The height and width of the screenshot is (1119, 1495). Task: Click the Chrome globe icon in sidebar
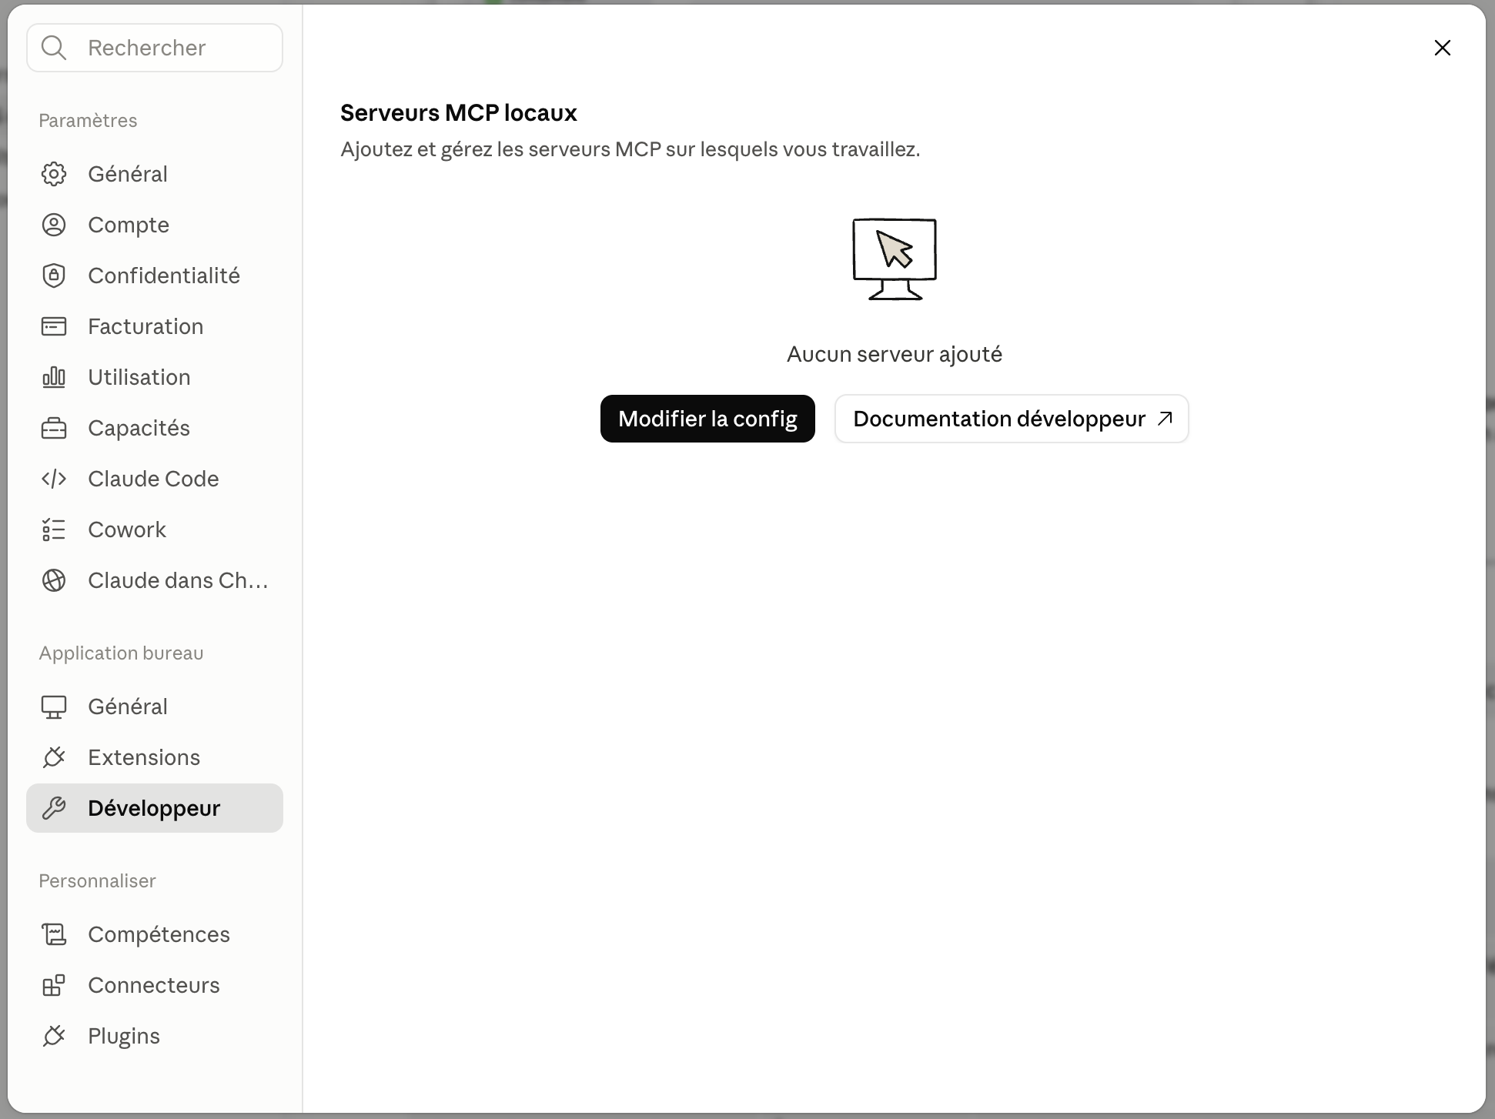(54, 580)
